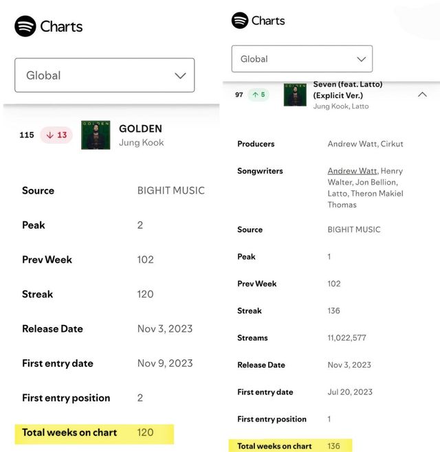Select the Jung Kook, Latto artist line
This screenshot has width=440, height=452.
(341, 106)
